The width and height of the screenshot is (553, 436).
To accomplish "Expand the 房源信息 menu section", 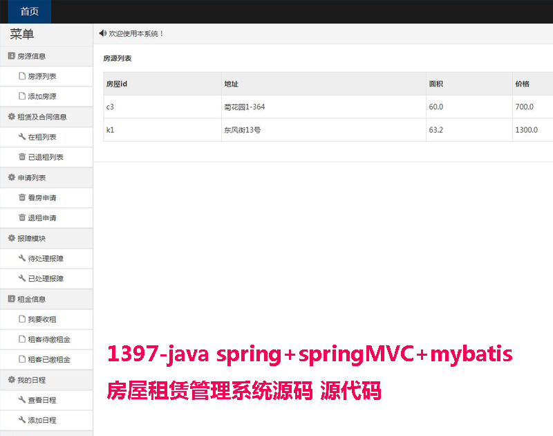I will point(46,56).
